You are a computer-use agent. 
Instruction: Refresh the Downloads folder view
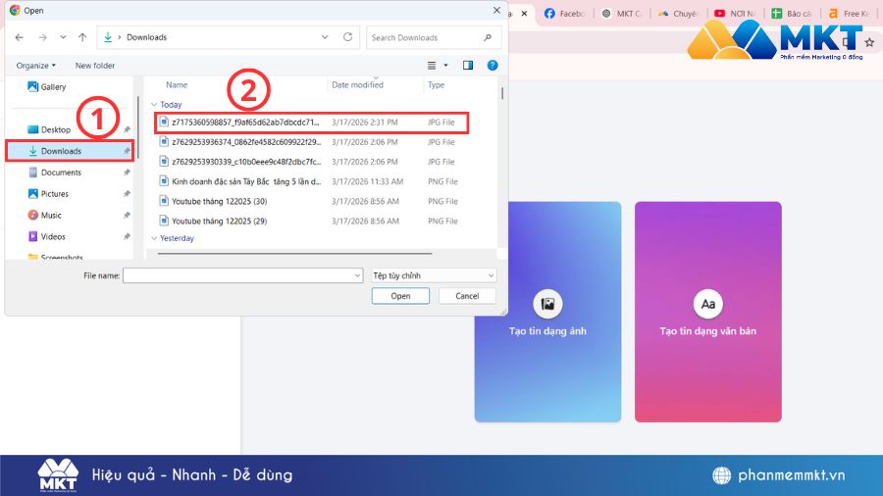click(348, 37)
